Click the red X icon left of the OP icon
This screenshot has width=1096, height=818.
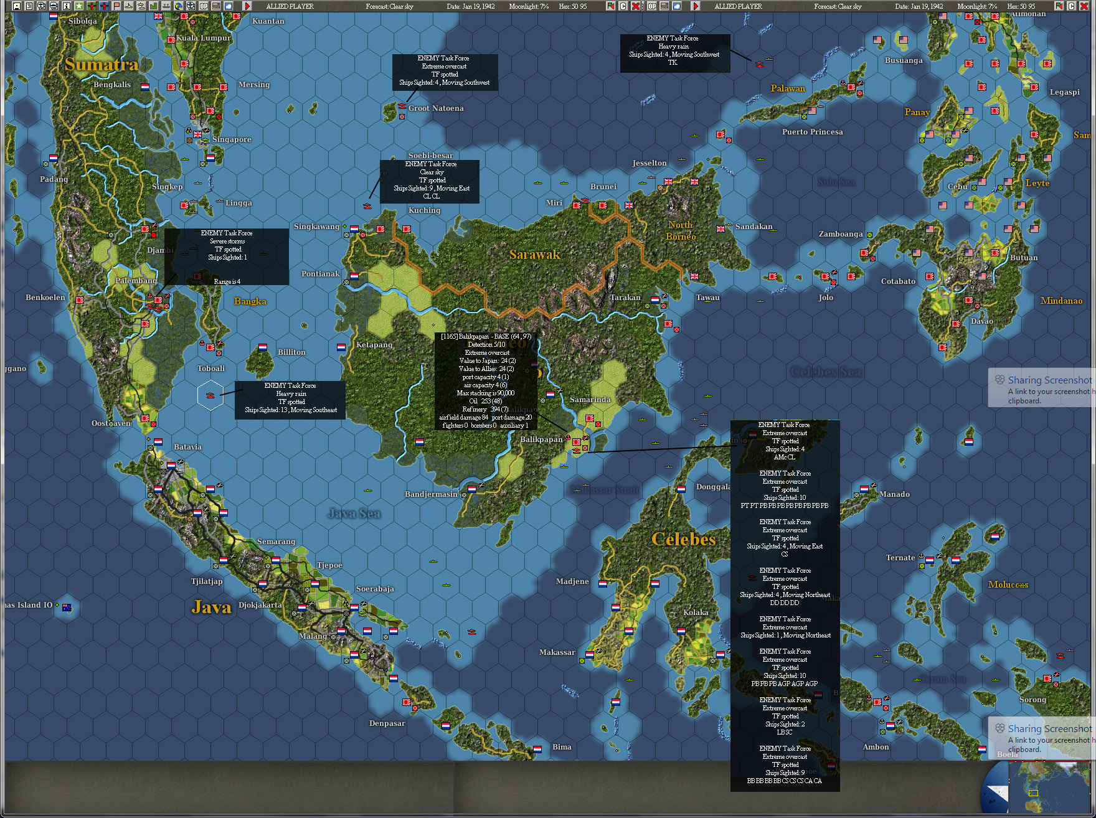[636, 6]
